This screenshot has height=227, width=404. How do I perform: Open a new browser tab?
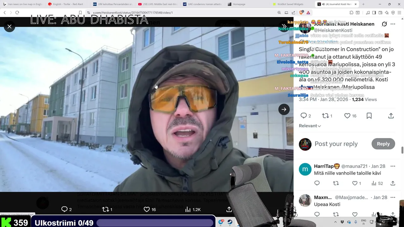point(363,4)
